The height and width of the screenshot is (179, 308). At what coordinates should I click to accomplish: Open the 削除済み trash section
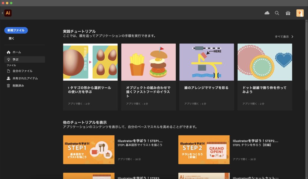19,85
